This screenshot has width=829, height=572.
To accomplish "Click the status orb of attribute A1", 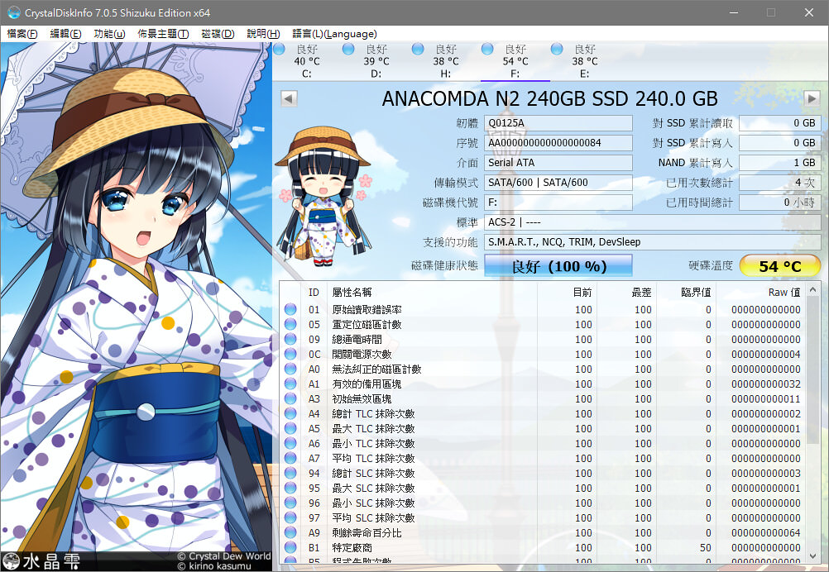I will click(x=290, y=384).
